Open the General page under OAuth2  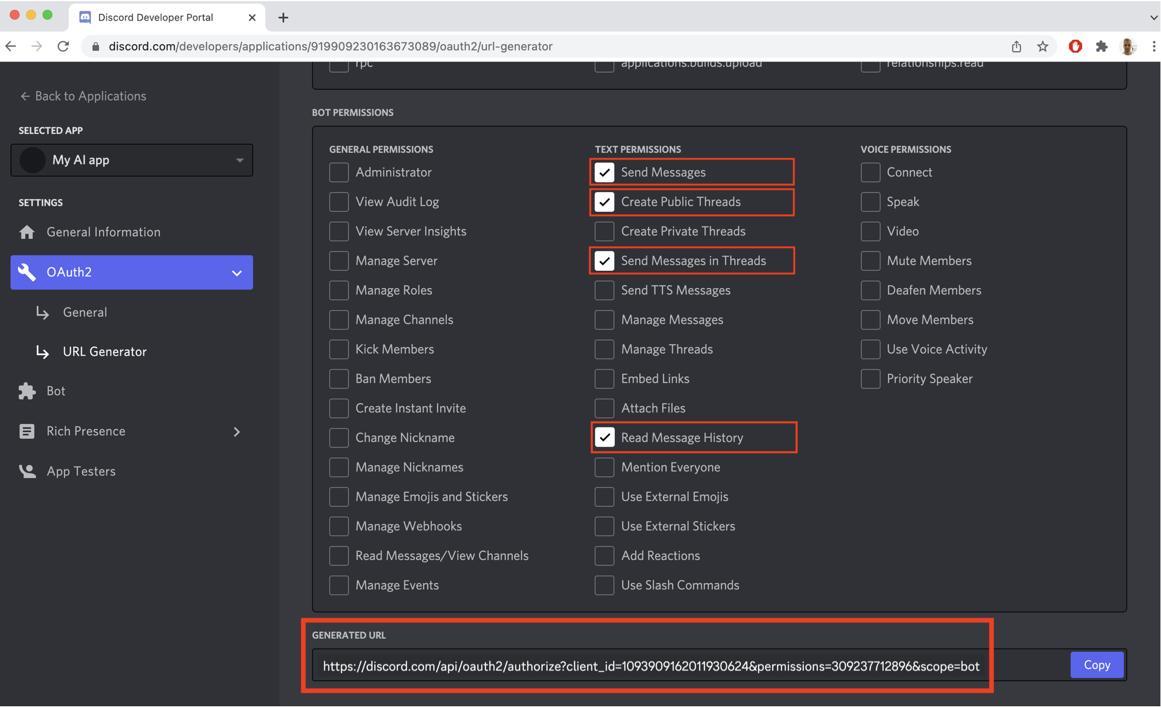tap(85, 312)
